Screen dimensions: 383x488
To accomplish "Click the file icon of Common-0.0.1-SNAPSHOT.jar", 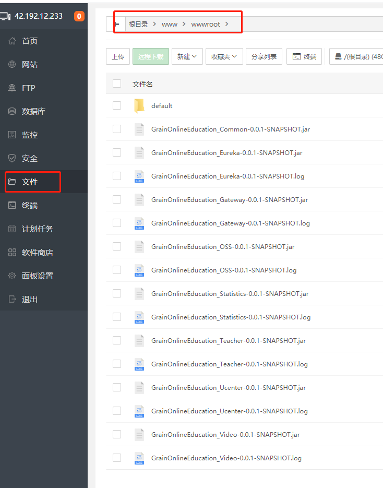I will (x=139, y=129).
